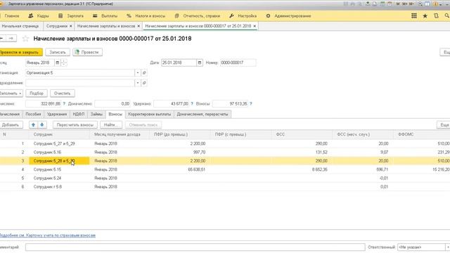
Task: Click the comment input field
Action: [195, 247]
